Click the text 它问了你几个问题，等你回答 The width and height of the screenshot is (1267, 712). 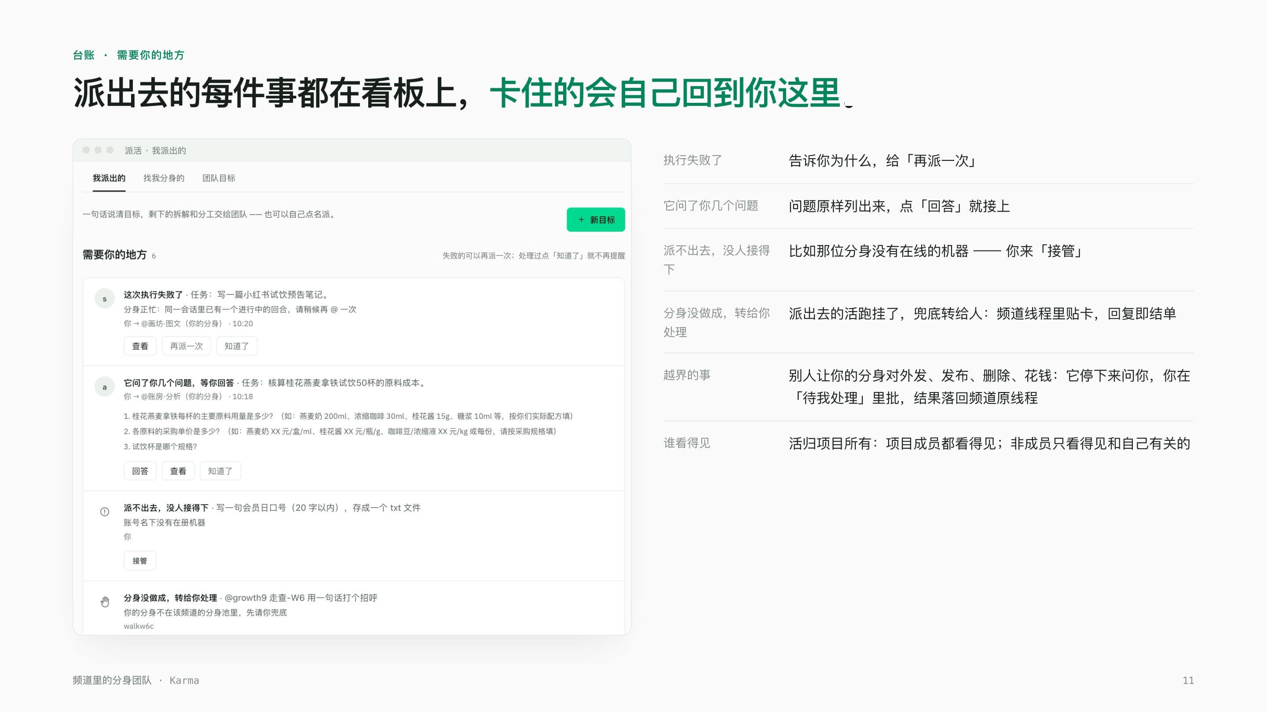(x=179, y=383)
